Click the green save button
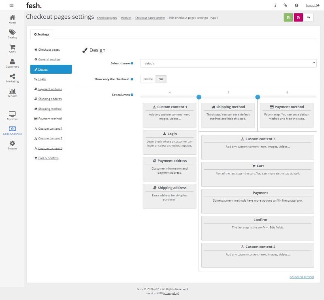 (x=288, y=18)
